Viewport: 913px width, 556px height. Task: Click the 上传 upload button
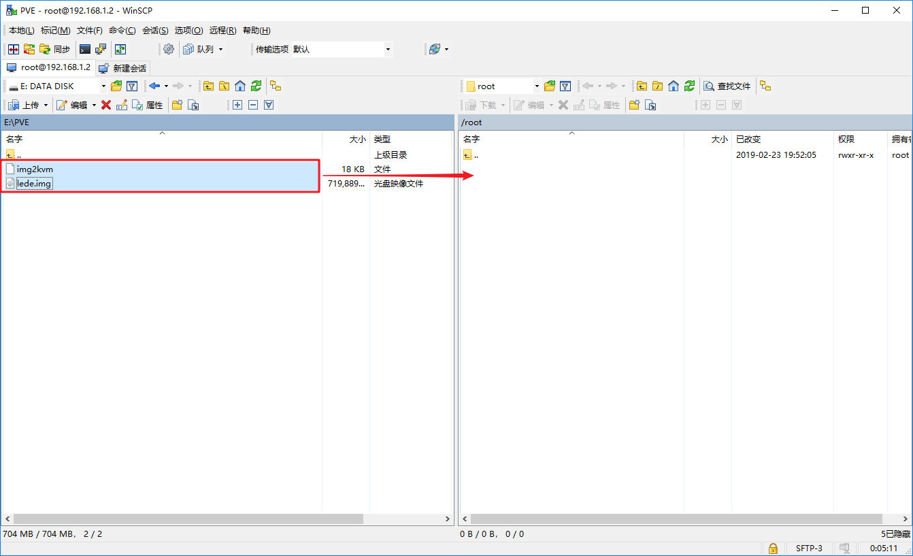(x=24, y=105)
